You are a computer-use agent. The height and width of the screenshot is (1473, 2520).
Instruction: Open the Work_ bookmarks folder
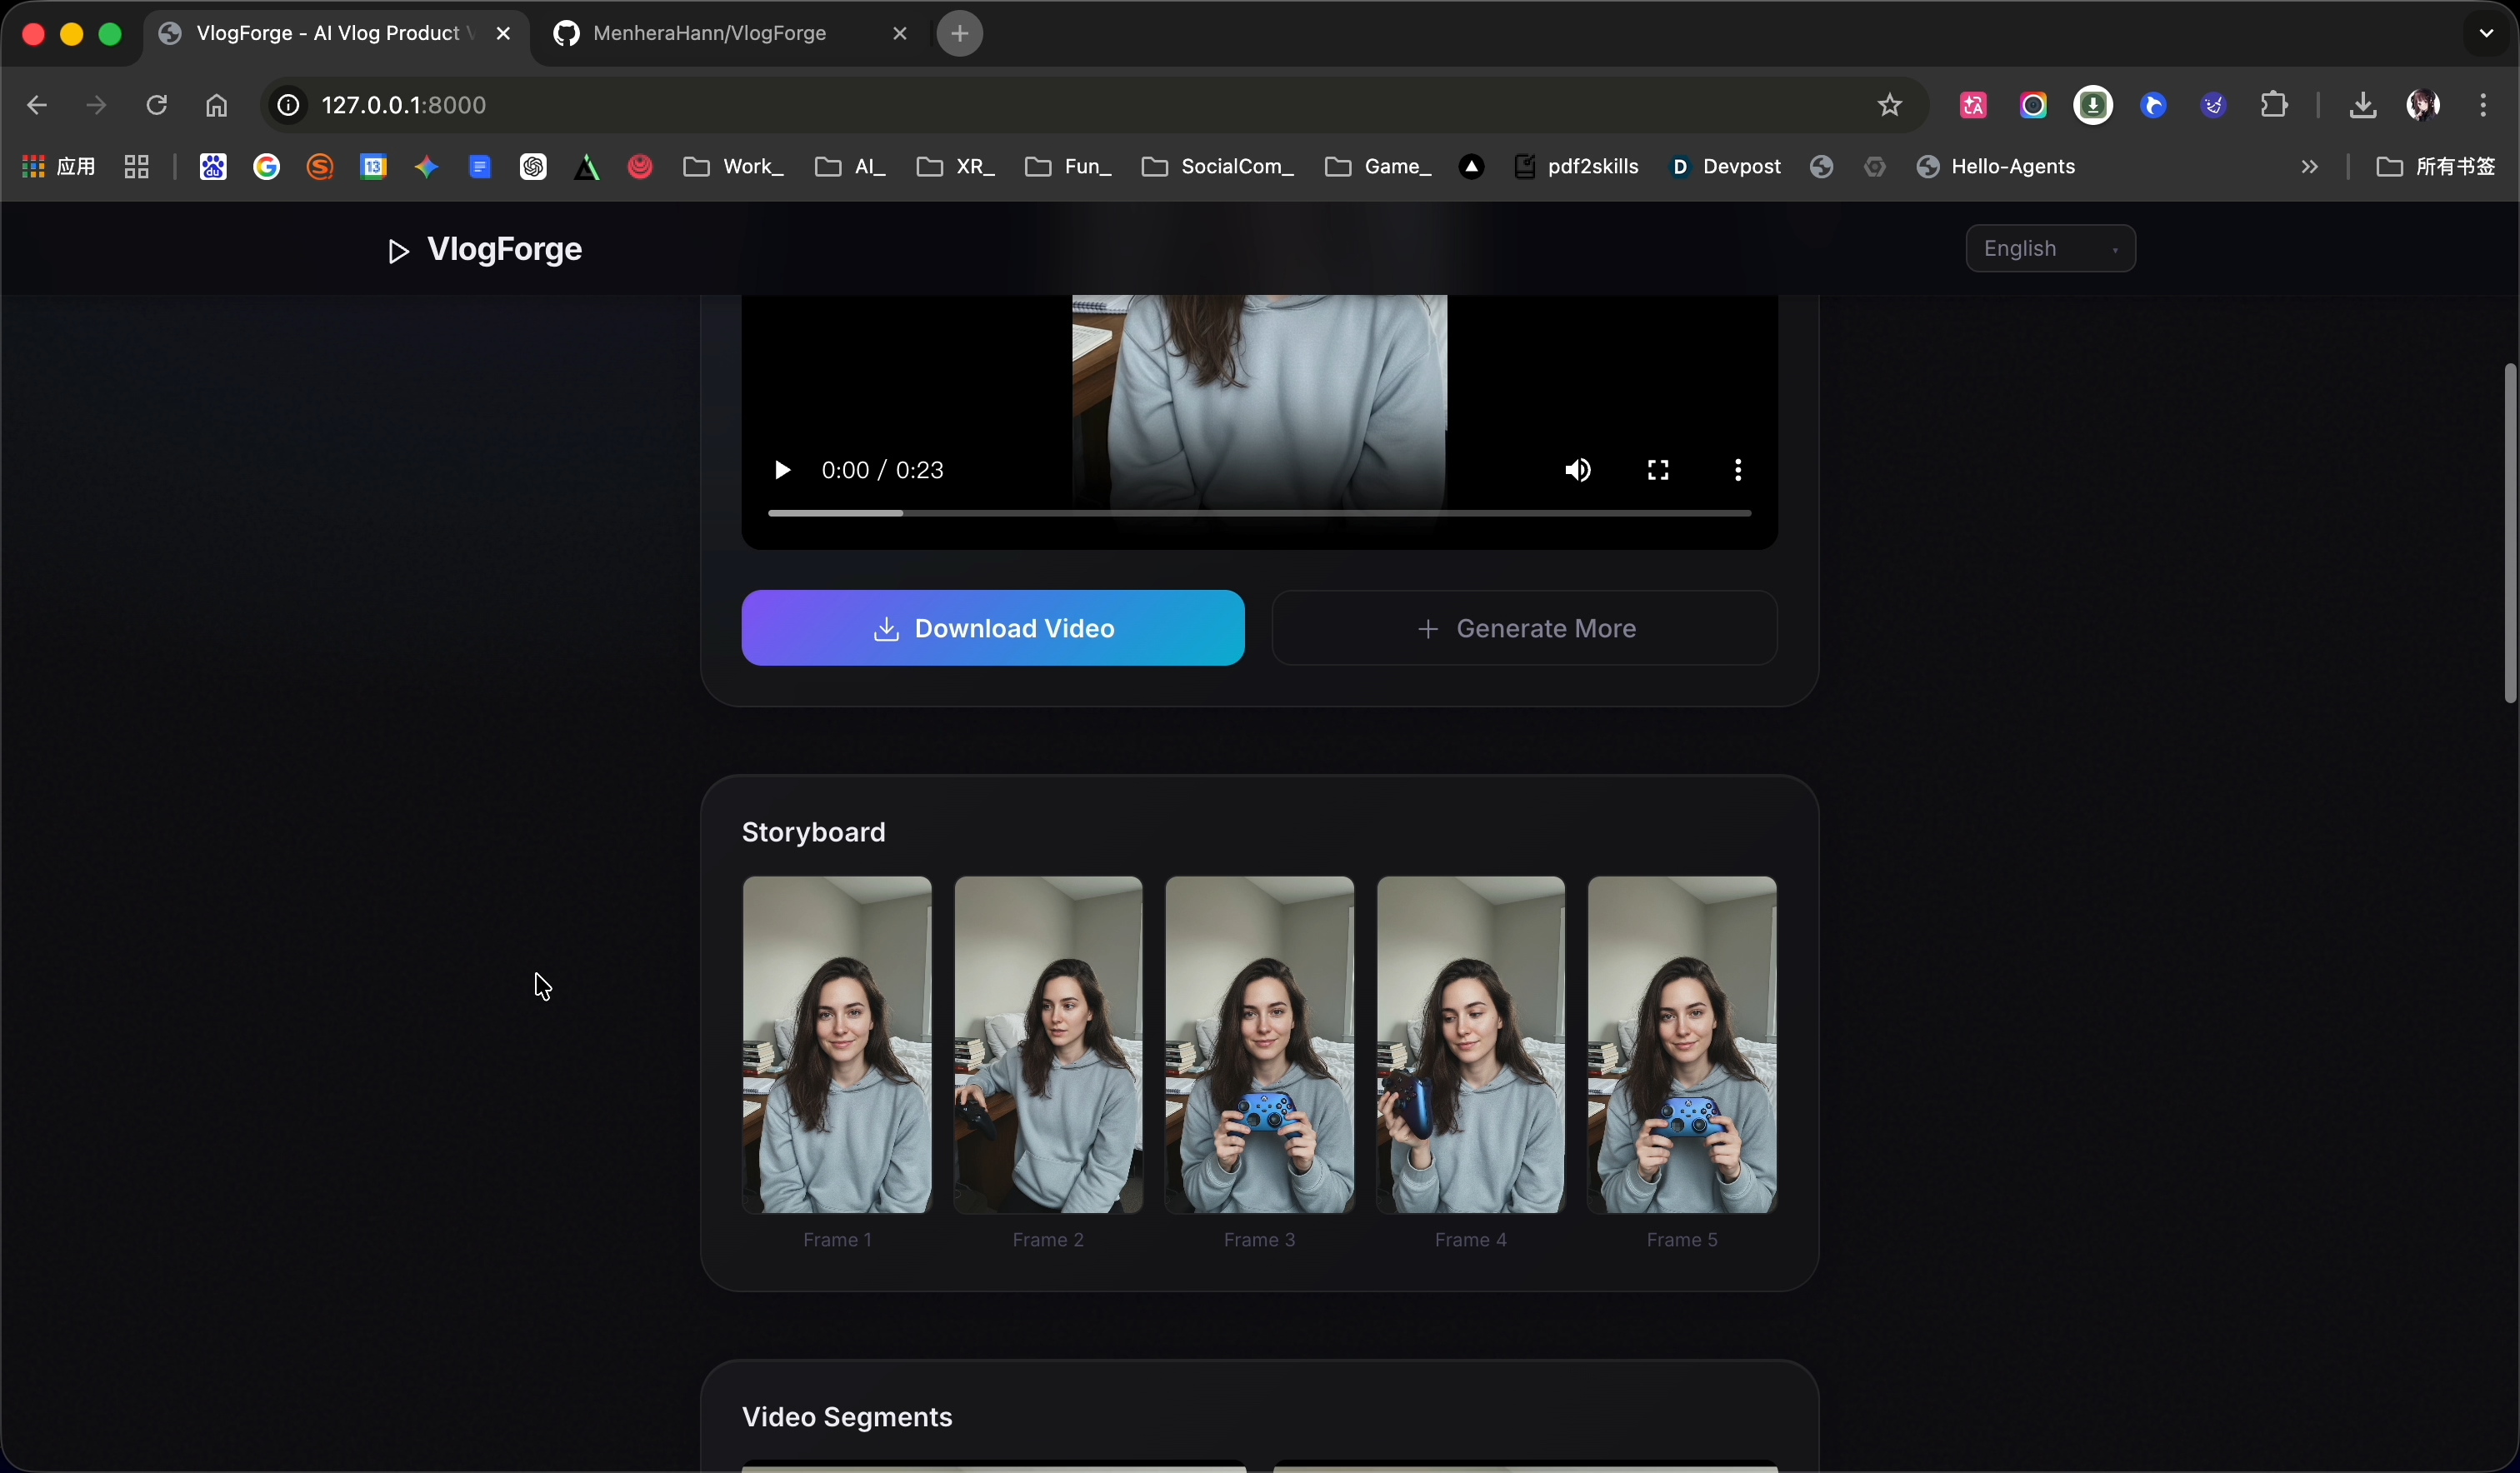click(x=734, y=167)
